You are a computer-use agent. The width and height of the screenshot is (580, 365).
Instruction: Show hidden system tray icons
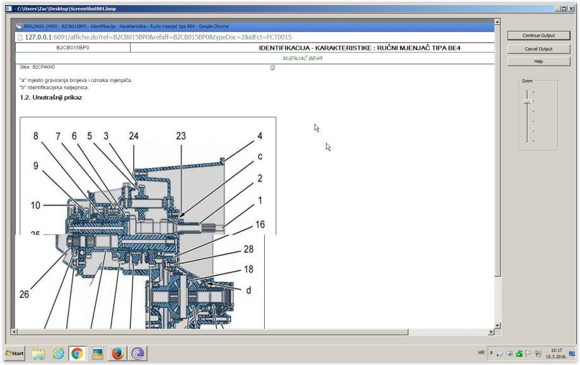pos(491,354)
